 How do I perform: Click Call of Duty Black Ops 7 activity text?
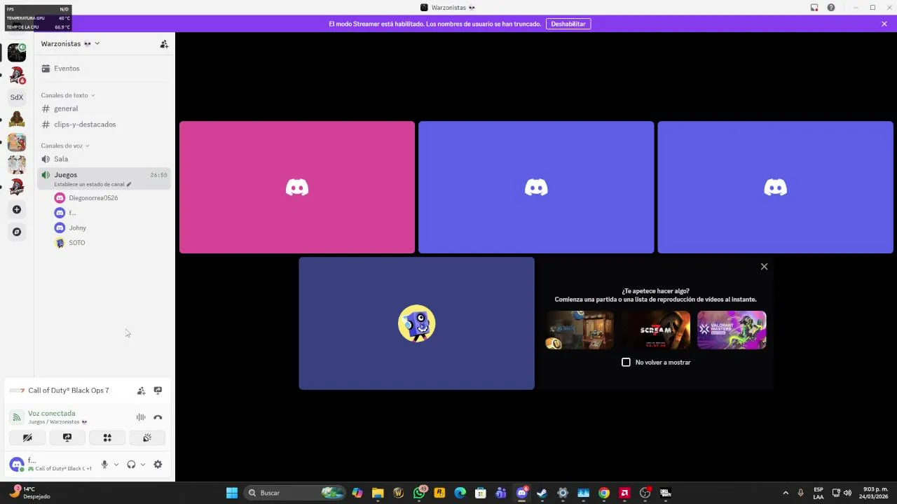coord(69,391)
